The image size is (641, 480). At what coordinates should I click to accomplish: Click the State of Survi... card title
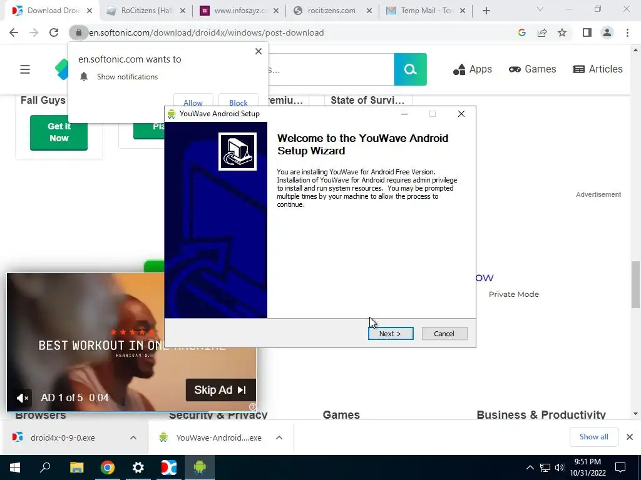pos(367,101)
